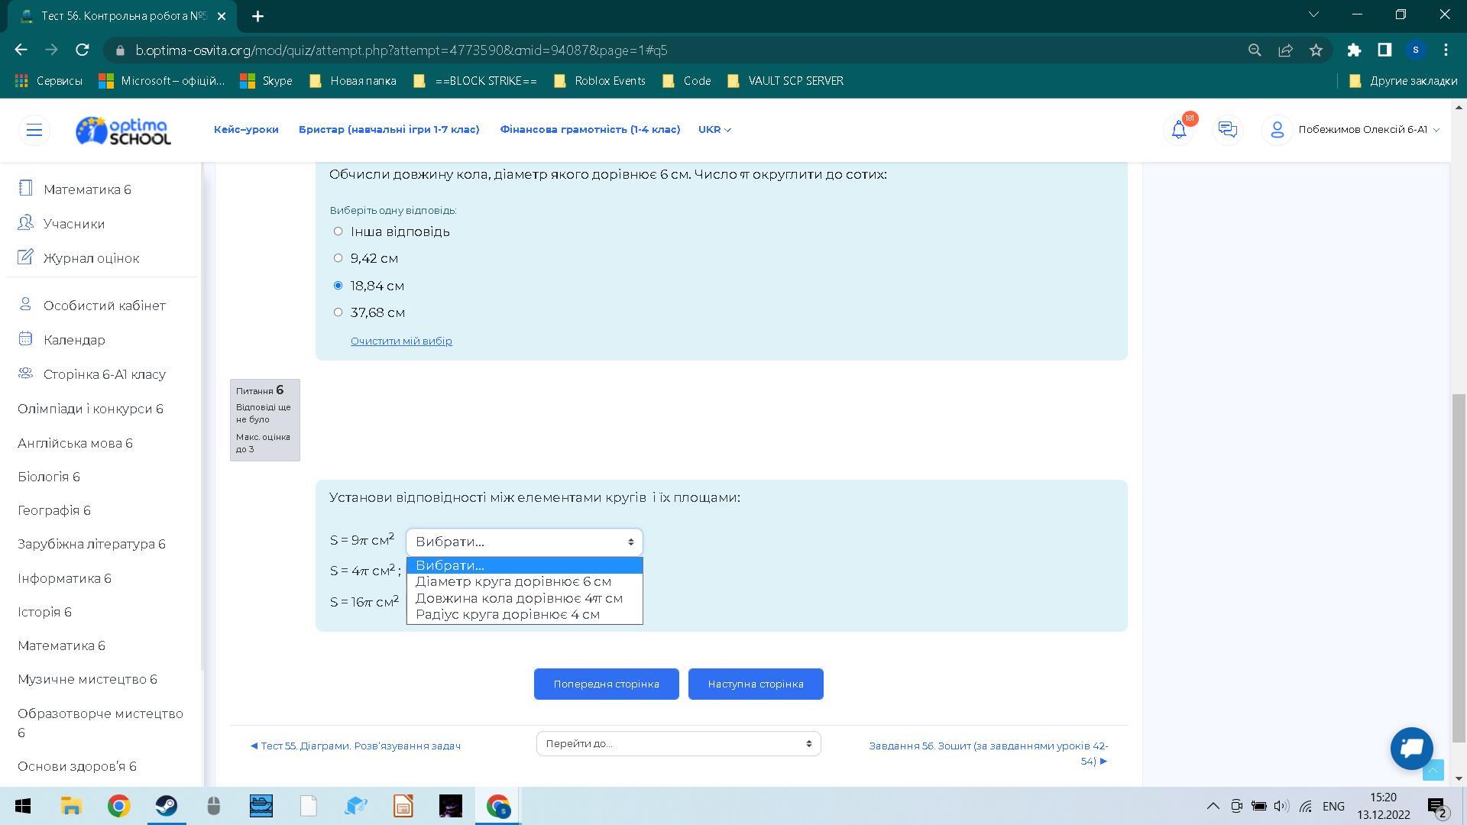This screenshot has height=825, width=1467.
Task: Click the Optima School logo
Action: click(x=123, y=131)
